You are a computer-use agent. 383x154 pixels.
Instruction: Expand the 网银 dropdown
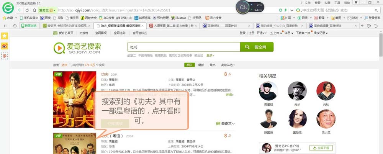(x=311, y=18)
